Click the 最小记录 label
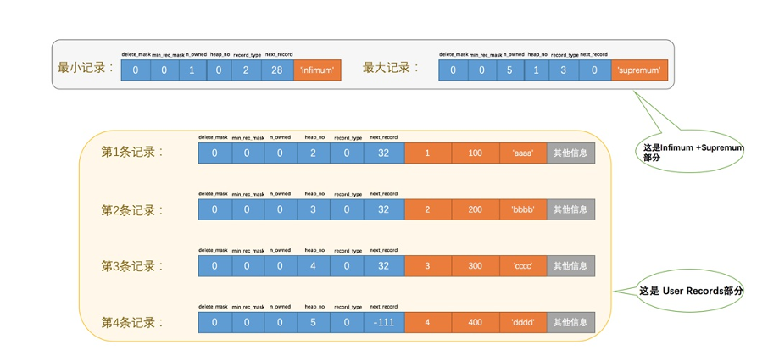The image size is (768, 356). click(x=86, y=68)
